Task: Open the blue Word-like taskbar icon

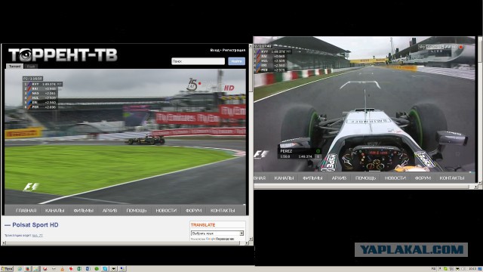Action: tap(88, 269)
